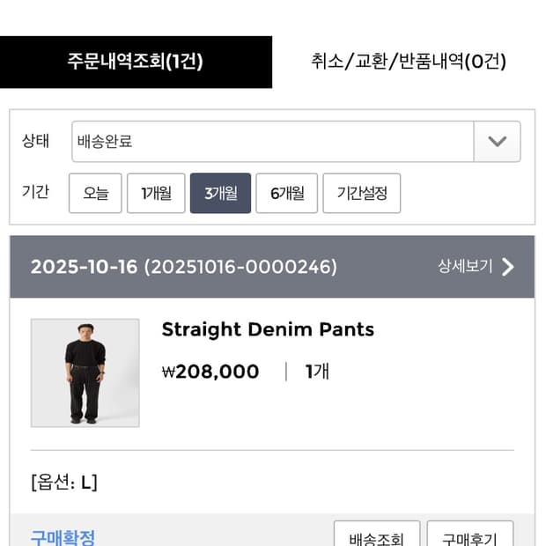Click the 구매확정 link
Image resolution: width=546 pixels, height=546 pixels.
click(x=63, y=537)
